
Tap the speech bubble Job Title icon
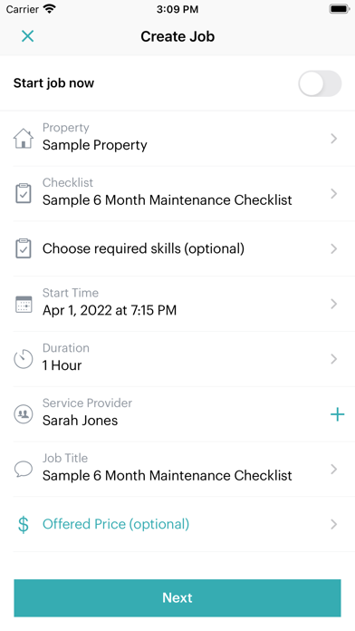point(24,470)
